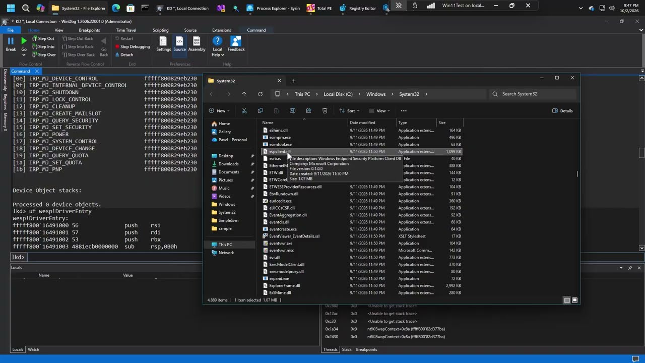The image size is (645, 363).
Task: Switch to the View ribbon tab
Action: pos(59,30)
